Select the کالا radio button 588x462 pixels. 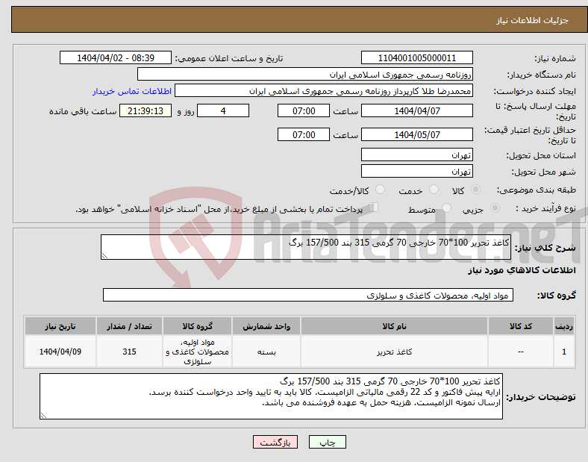475,190
